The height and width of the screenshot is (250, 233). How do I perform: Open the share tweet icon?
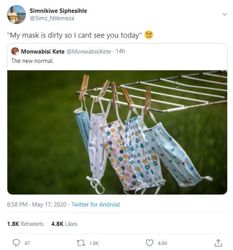click(x=218, y=243)
